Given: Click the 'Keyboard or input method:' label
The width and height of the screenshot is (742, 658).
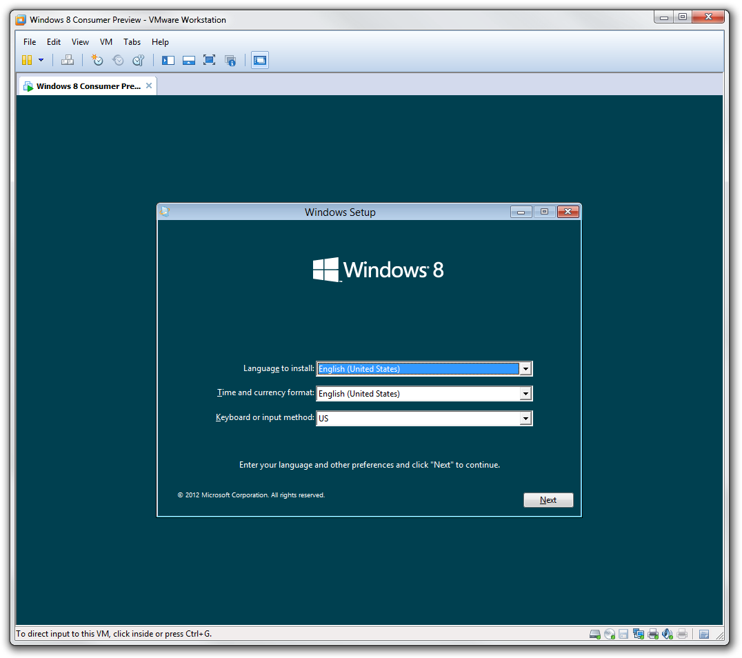Looking at the screenshot, I should coord(265,417).
